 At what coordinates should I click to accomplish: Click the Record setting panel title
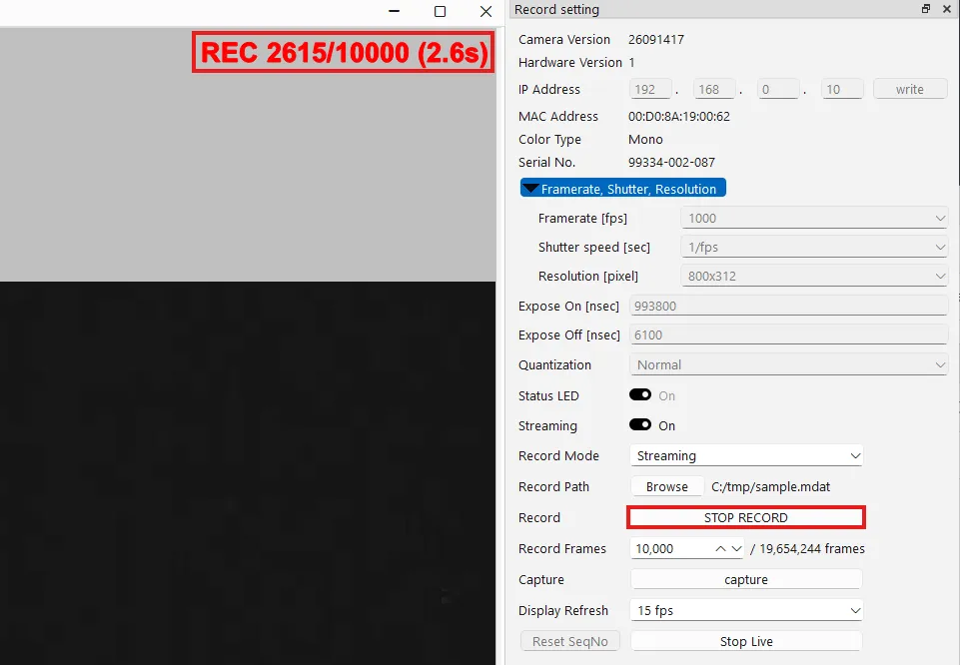click(x=556, y=9)
